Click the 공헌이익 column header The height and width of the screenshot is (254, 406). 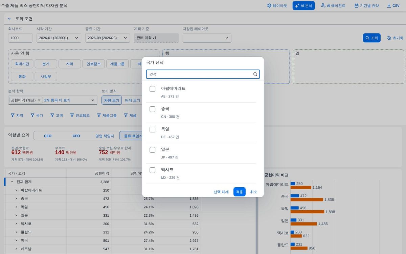[x=89, y=173]
